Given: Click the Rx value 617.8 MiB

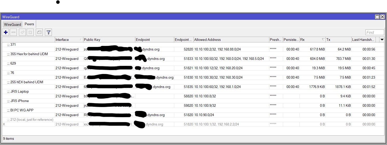Looking at the screenshot, I should click(x=317, y=49).
